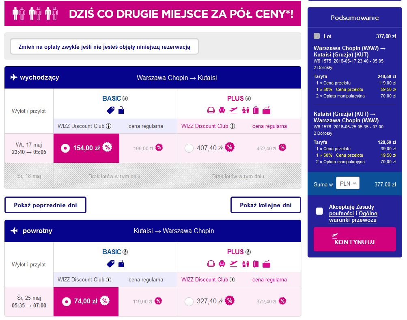Select the 154,00 zł outbound BASIC radio button
The width and height of the screenshot is (407, 320).
click(x=65, y=148)
